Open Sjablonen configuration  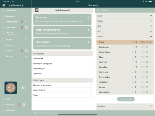point(62,73)
